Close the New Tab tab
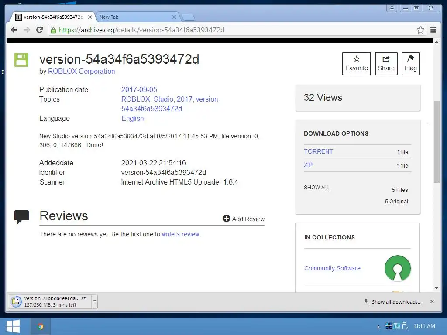The height and width of the screenshot is (335, 447). [174, 17]
